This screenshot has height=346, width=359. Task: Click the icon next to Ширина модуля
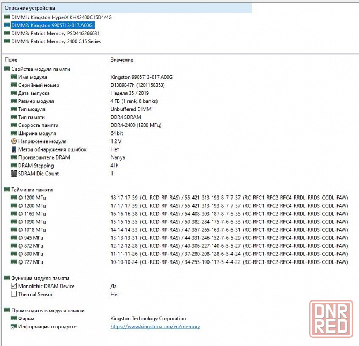pos(14,133)
